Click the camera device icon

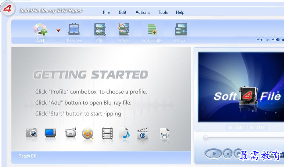point(32,133)
